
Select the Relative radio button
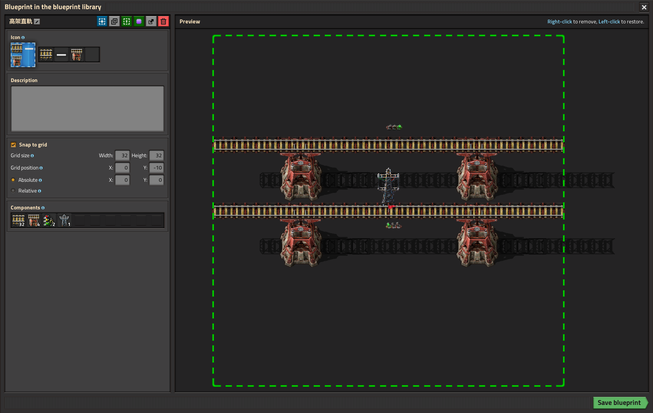tap(13, 191)
